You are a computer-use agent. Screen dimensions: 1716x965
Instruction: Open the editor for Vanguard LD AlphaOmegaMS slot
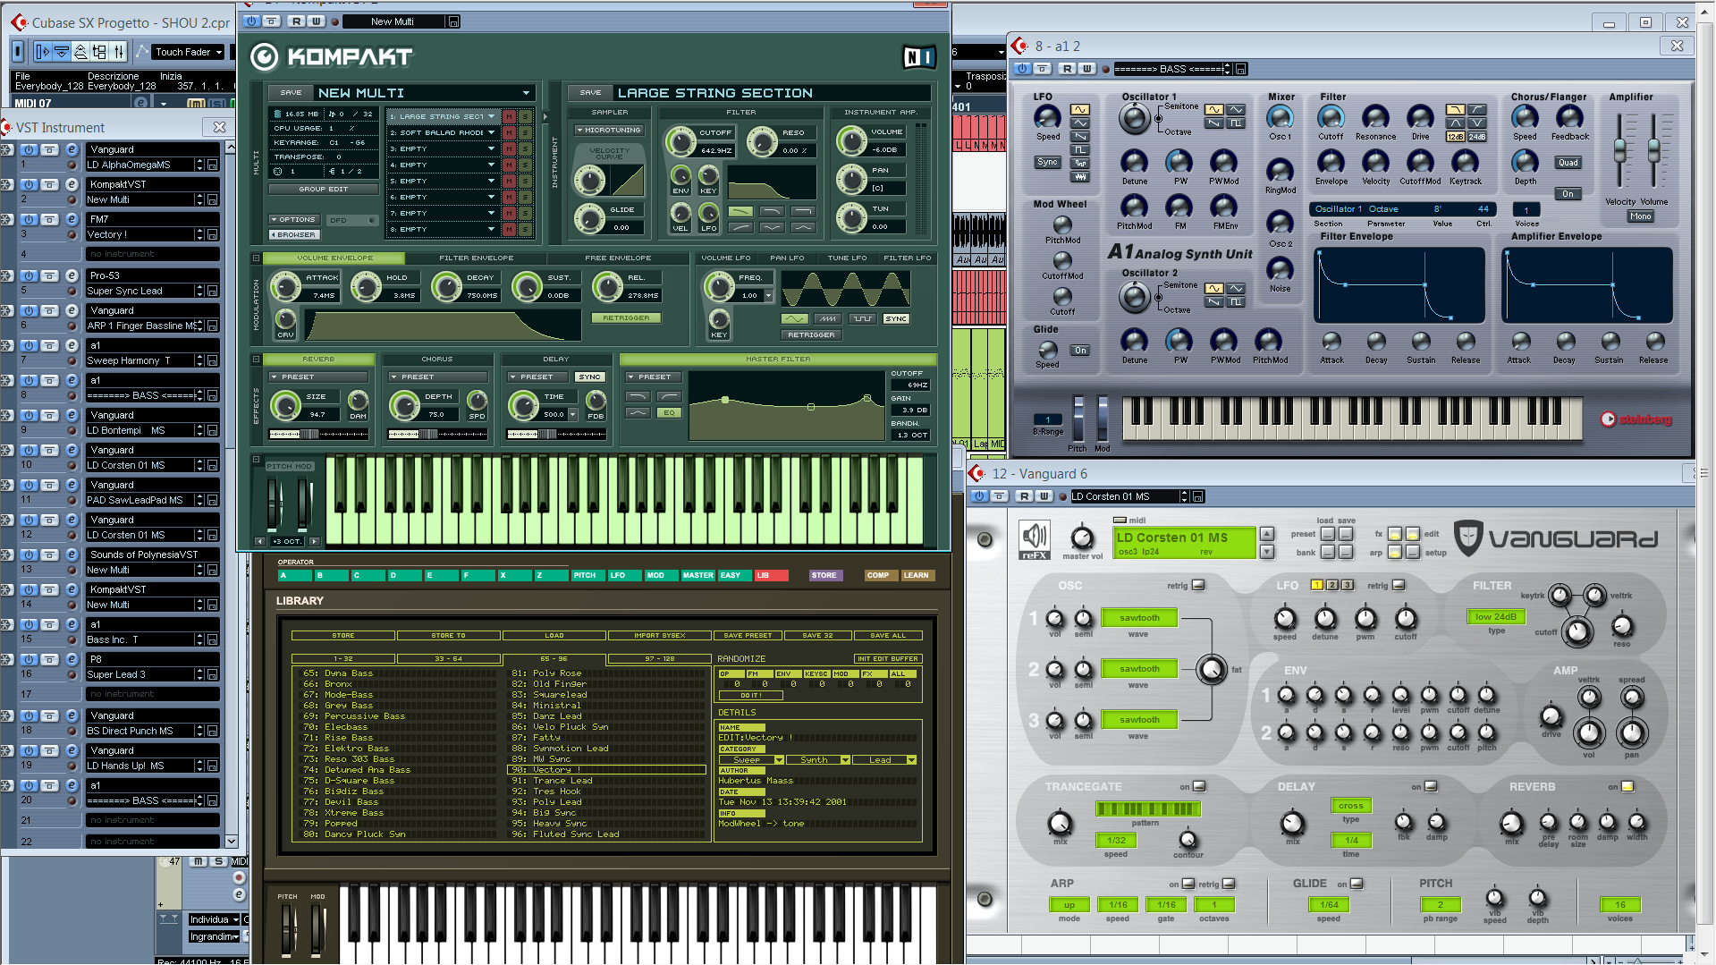[x=72, y=149]
